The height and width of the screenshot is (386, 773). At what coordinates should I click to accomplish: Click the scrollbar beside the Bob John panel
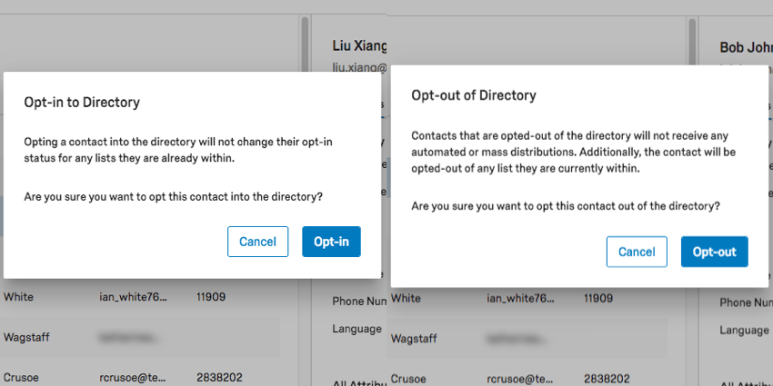(x=693, y=36)
